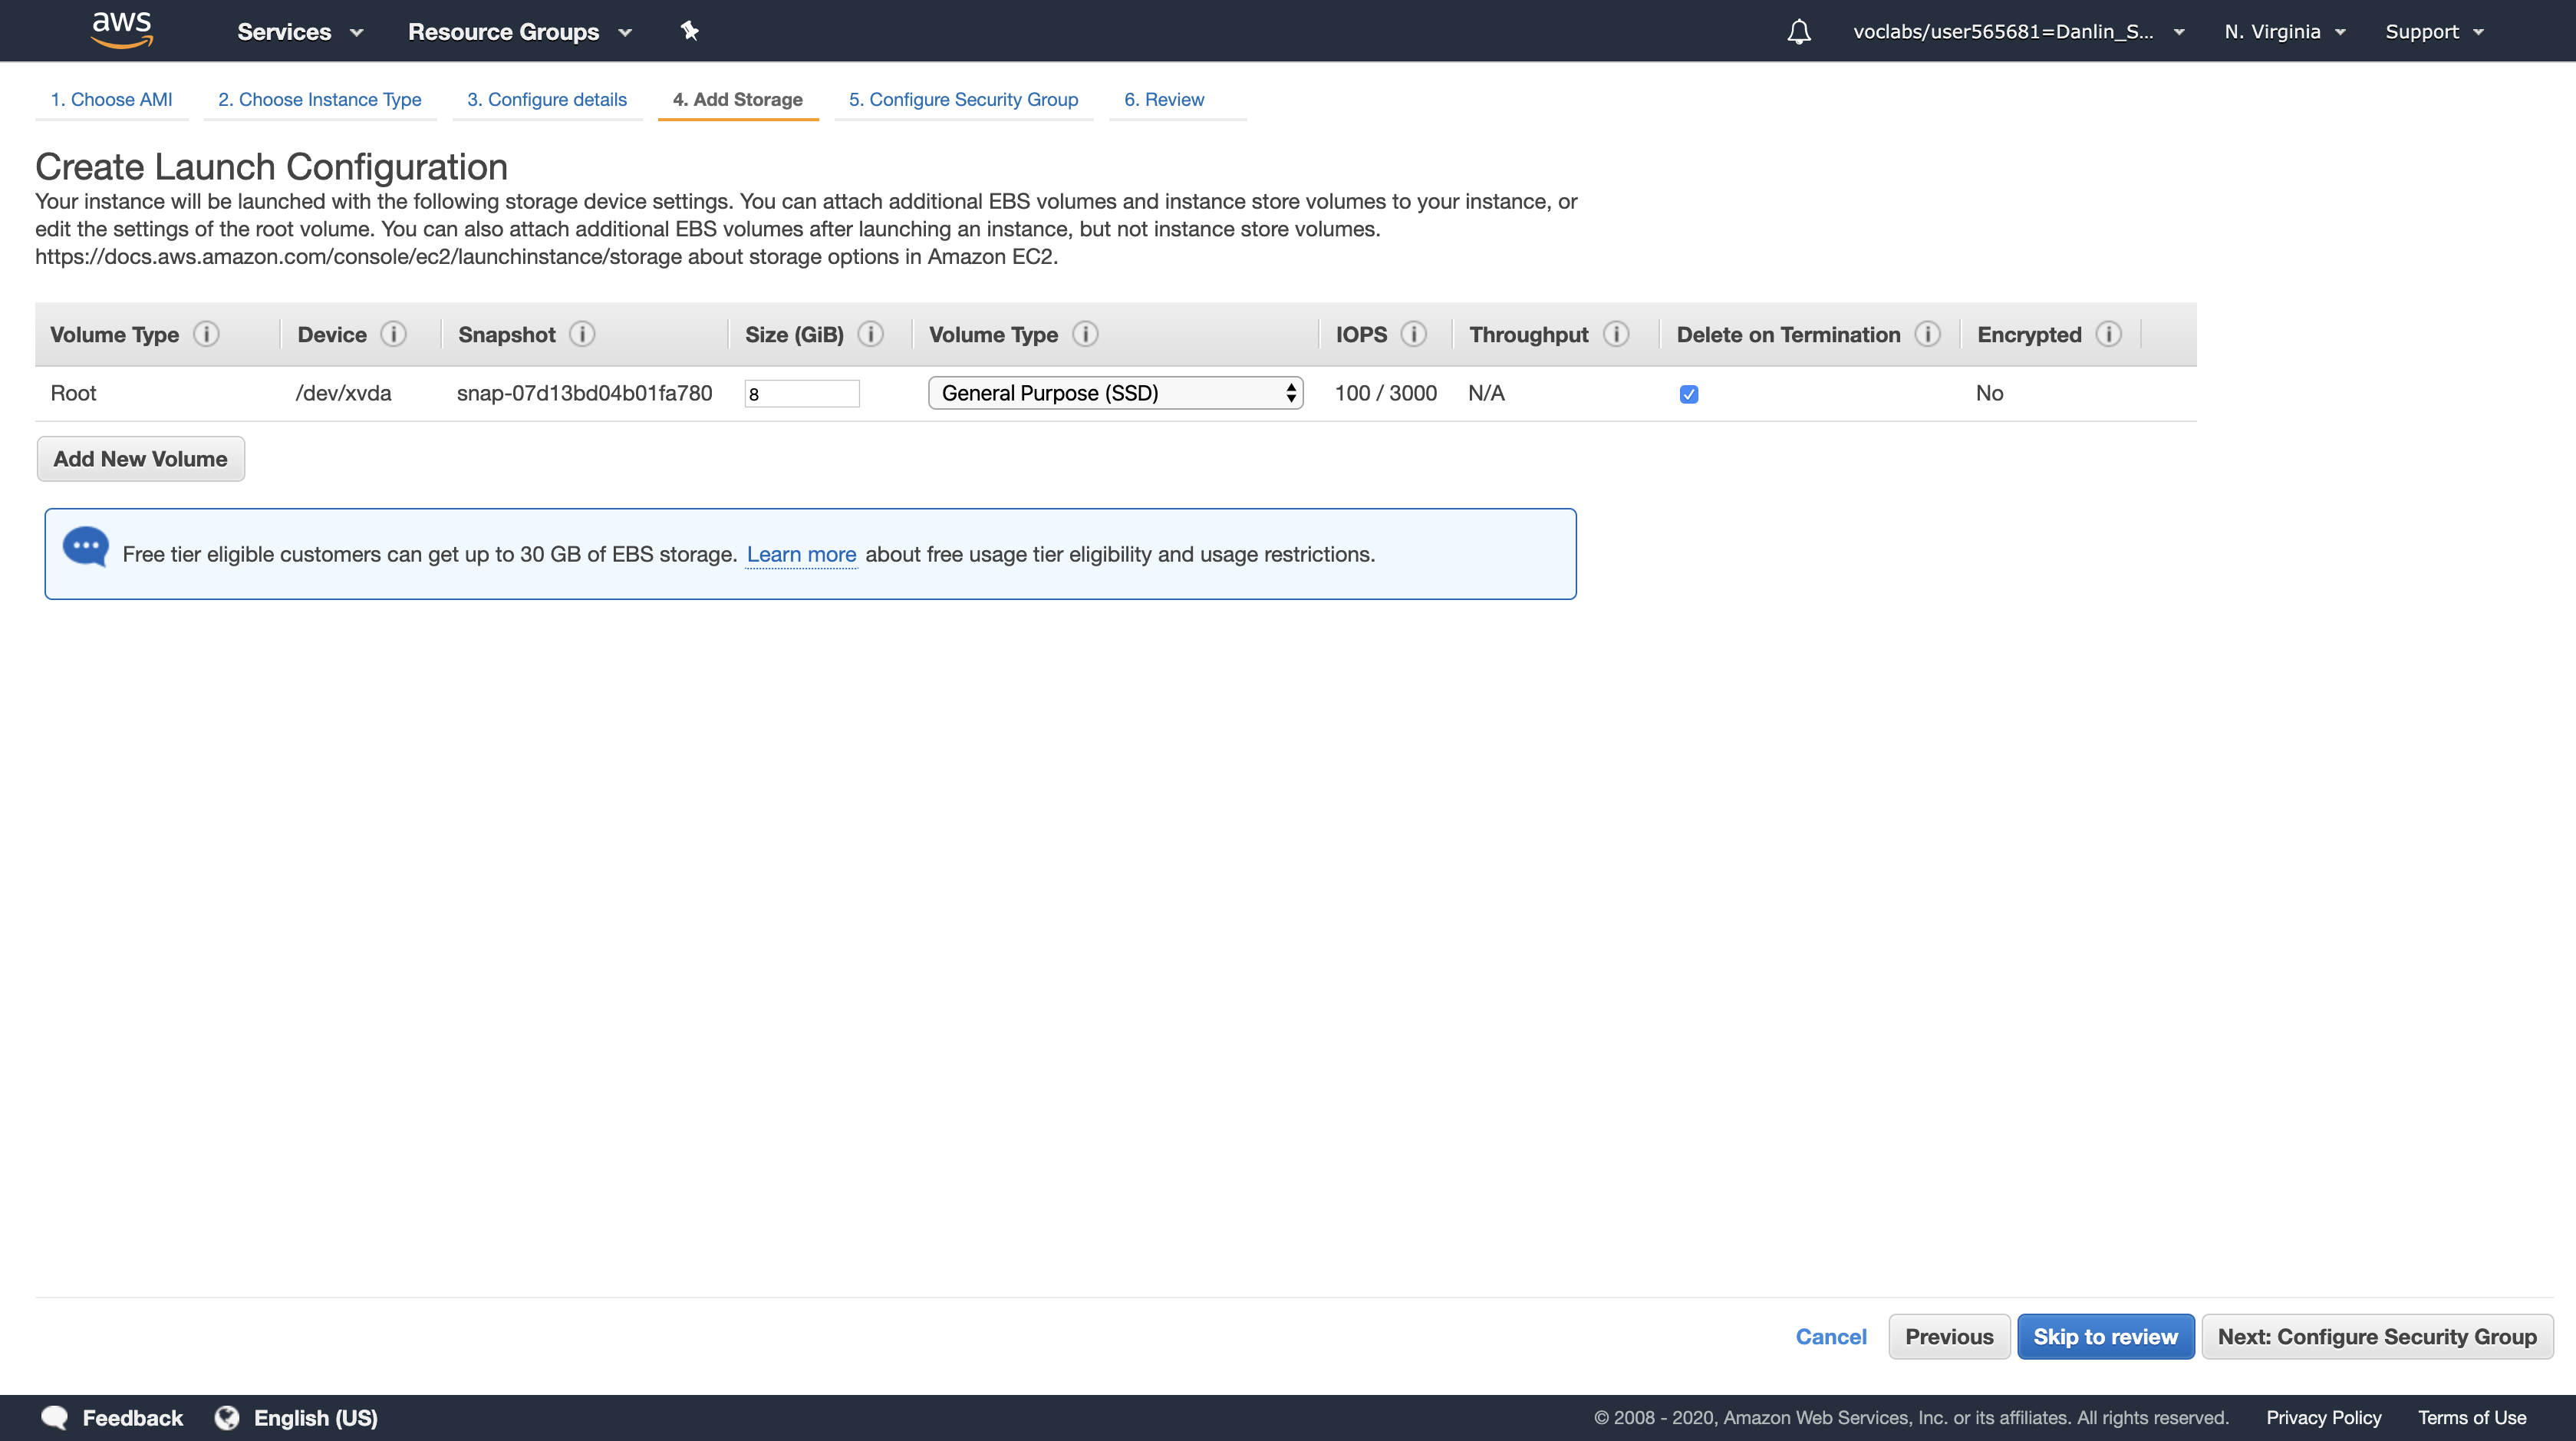Expand the Services menu
Viewport: 2576px width, 1441px height.
pos(299,32)
